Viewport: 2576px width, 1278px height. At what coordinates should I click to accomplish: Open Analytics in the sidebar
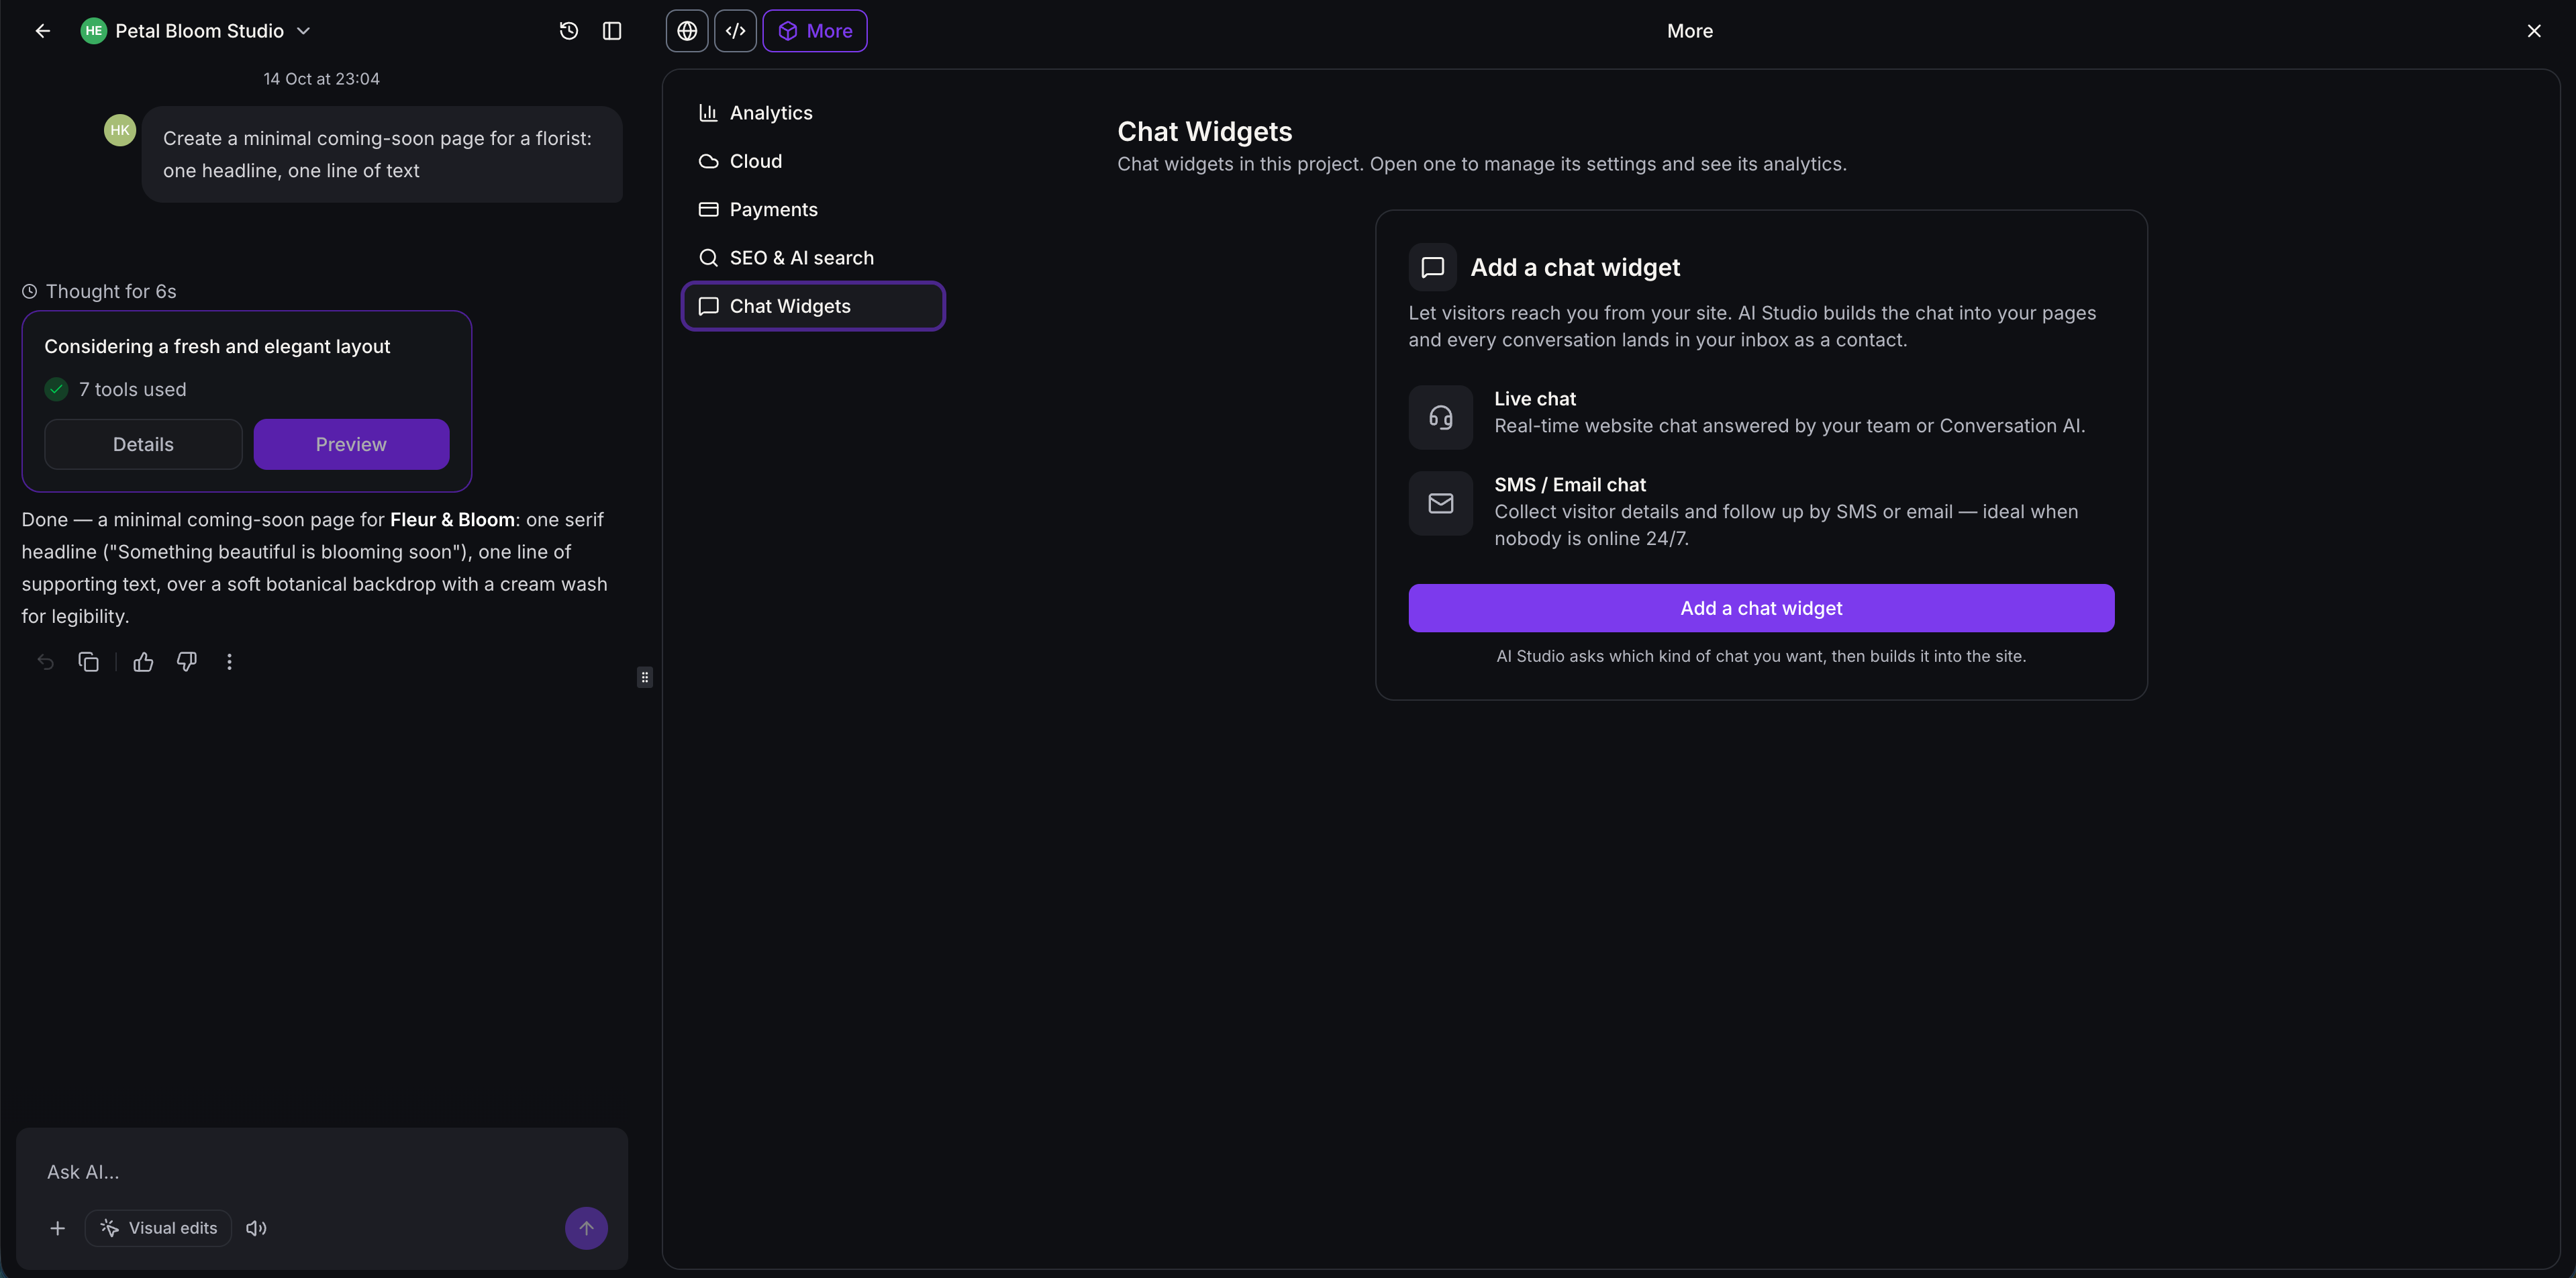coord(813,113)
